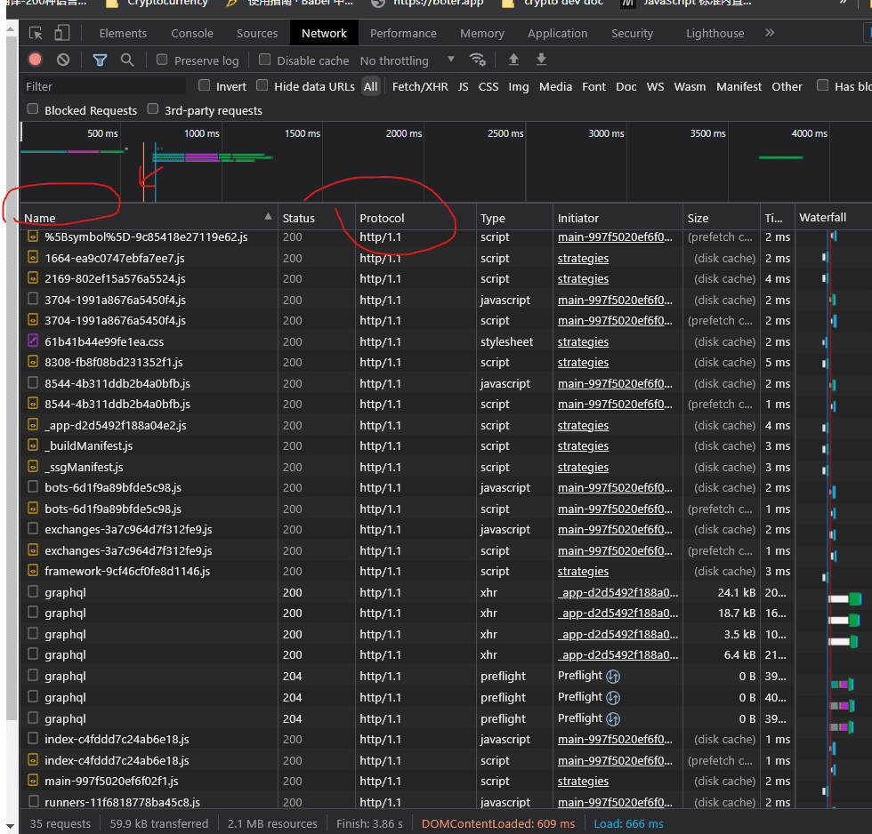Enable the Preserve log checkbox
This screenshot has width=872, height=834.
click(162, 60)
